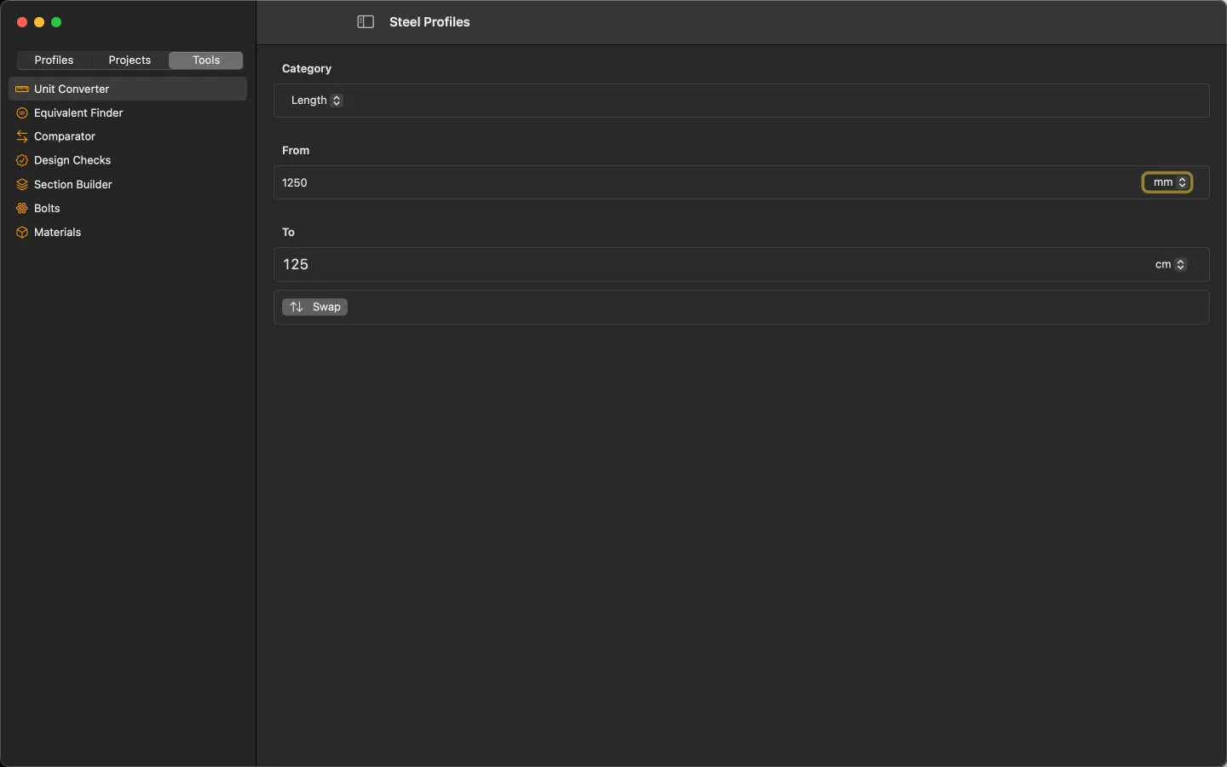Click the Unit Converter ruler icon
1227x767 pixels.
22,89
